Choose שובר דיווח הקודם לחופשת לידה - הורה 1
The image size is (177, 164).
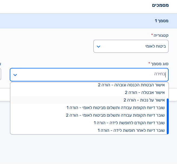click(x=130, y=123)
